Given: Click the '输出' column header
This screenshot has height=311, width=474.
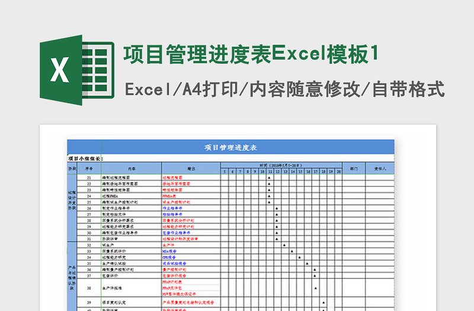Looking at the screenshot, I should click(191, 169).
